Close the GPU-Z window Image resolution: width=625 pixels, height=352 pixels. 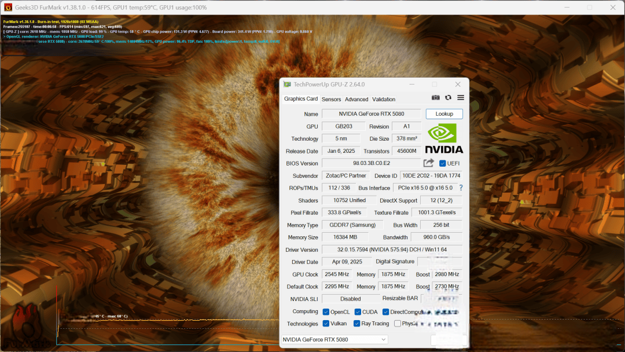click(458, 84)
